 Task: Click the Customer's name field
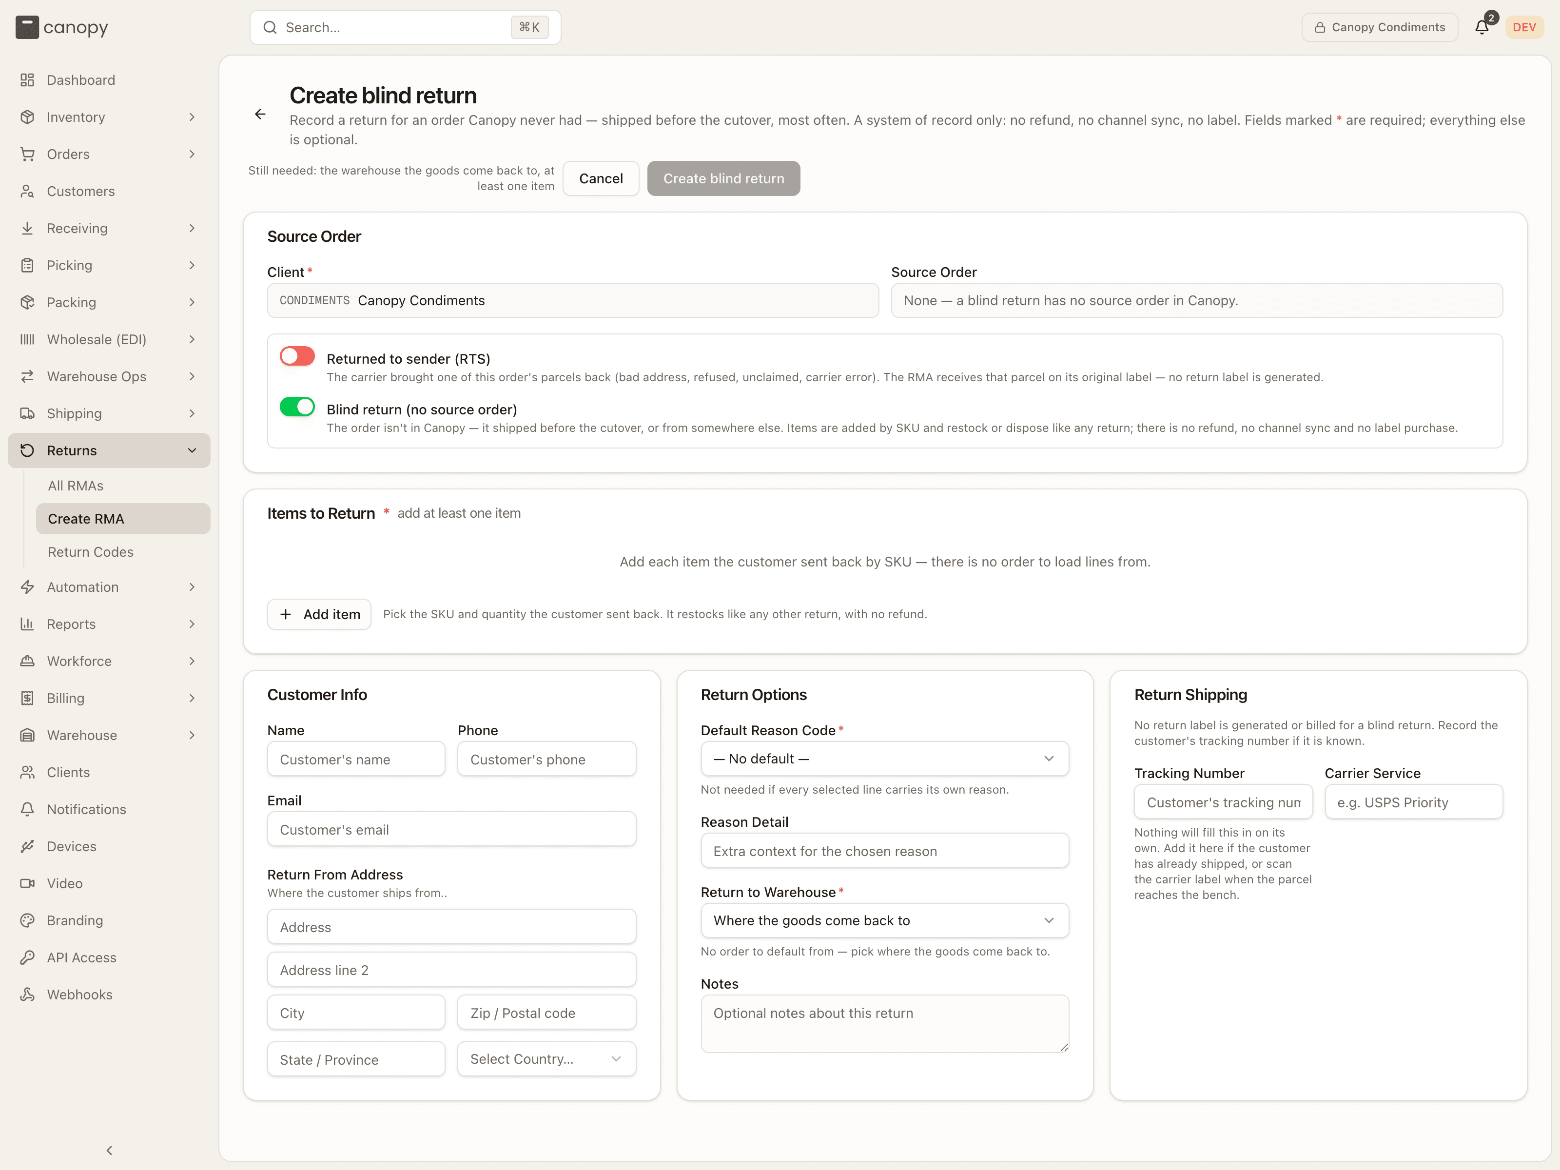point(356,759)
